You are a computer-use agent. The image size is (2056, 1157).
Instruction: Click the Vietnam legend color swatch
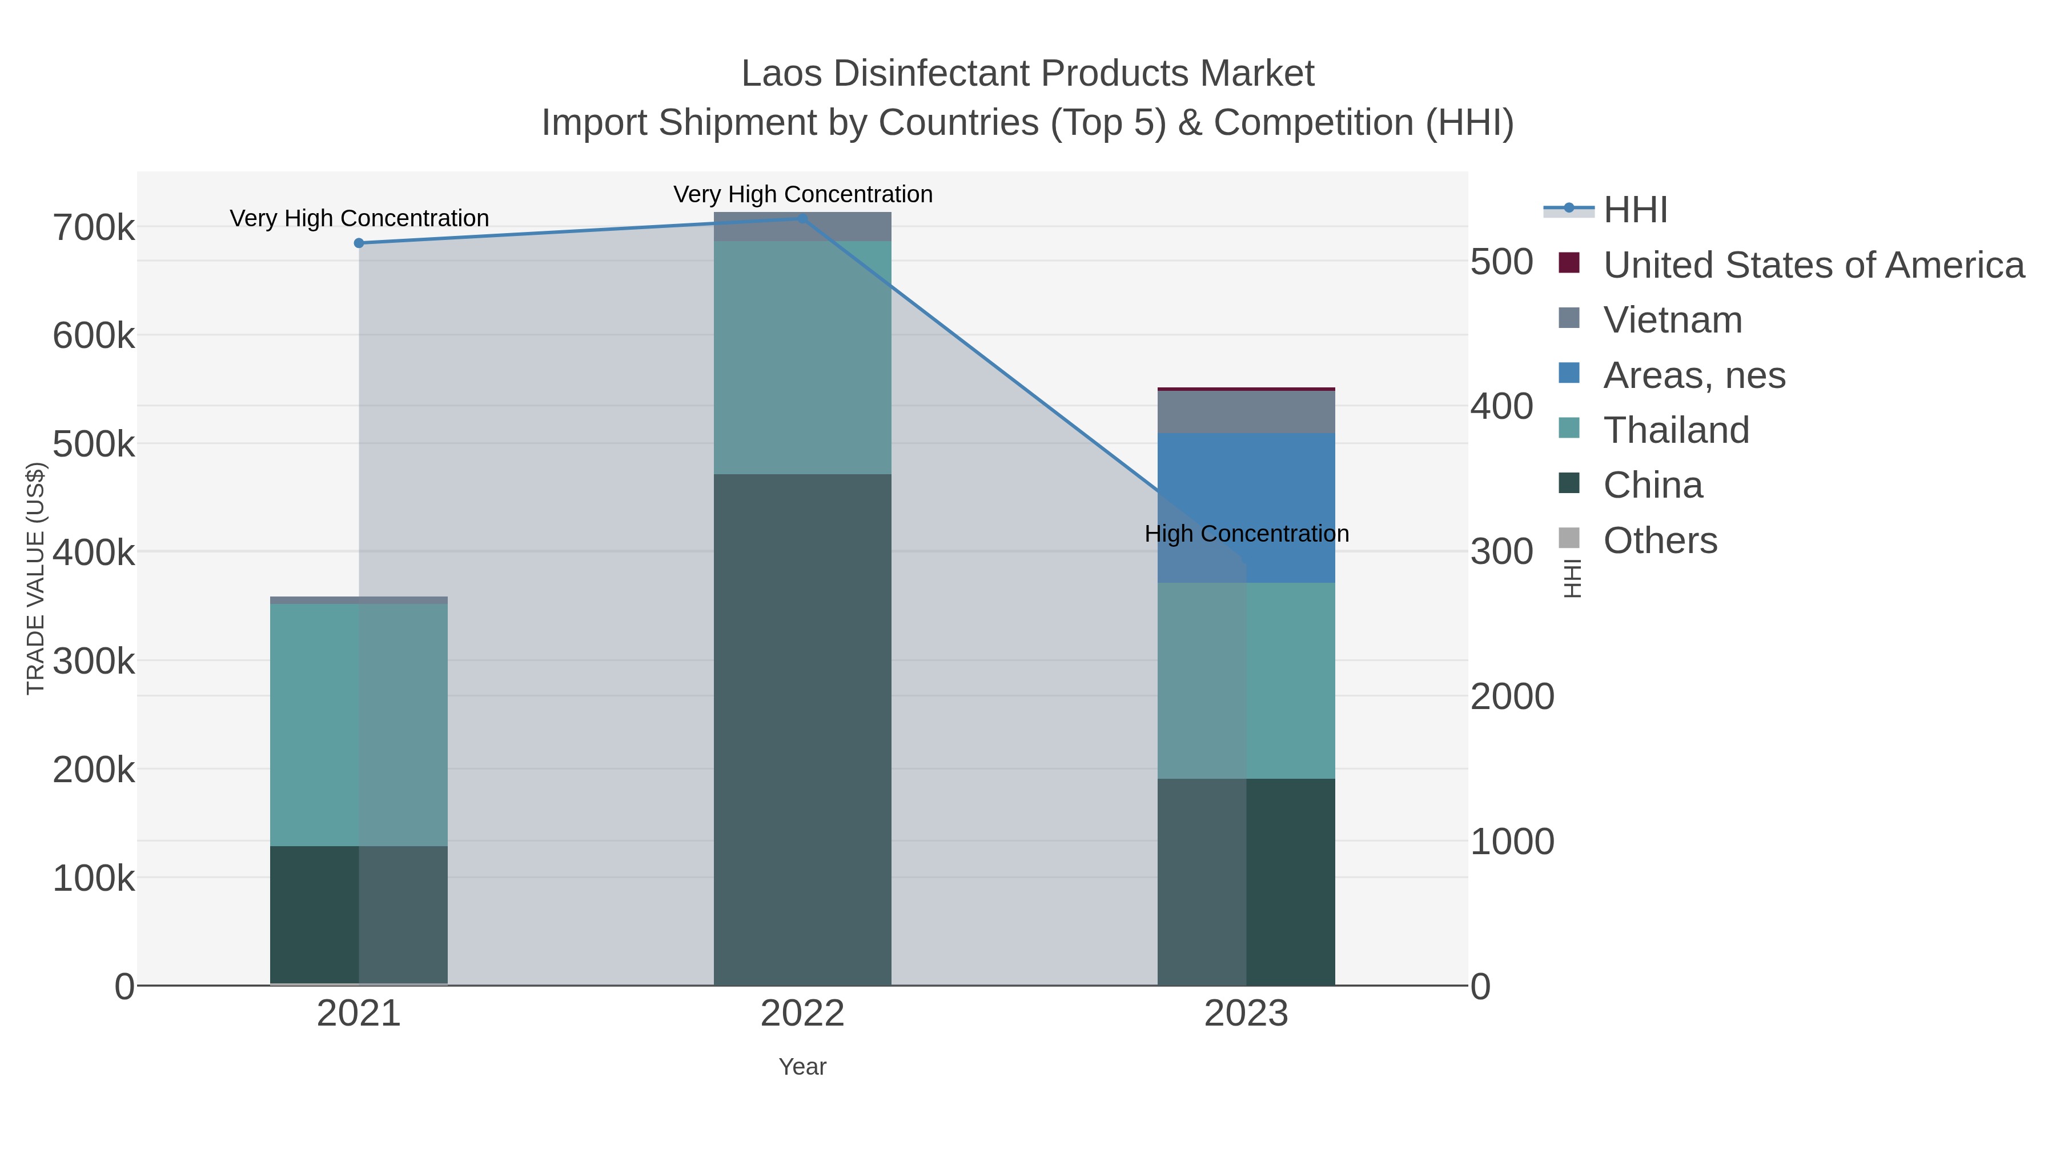tap(1569, 318)
